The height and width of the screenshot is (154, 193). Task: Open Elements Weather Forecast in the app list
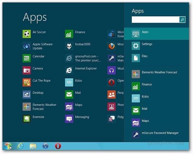pos(27,107)
